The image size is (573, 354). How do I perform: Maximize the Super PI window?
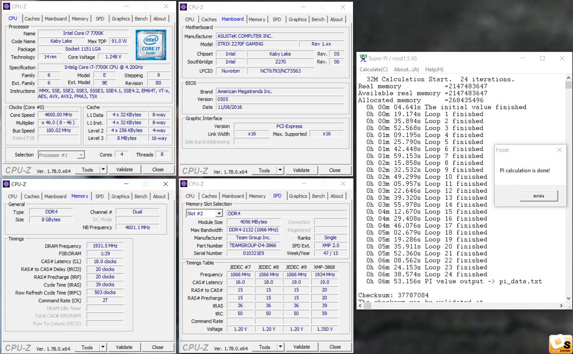tap(542, 58)
